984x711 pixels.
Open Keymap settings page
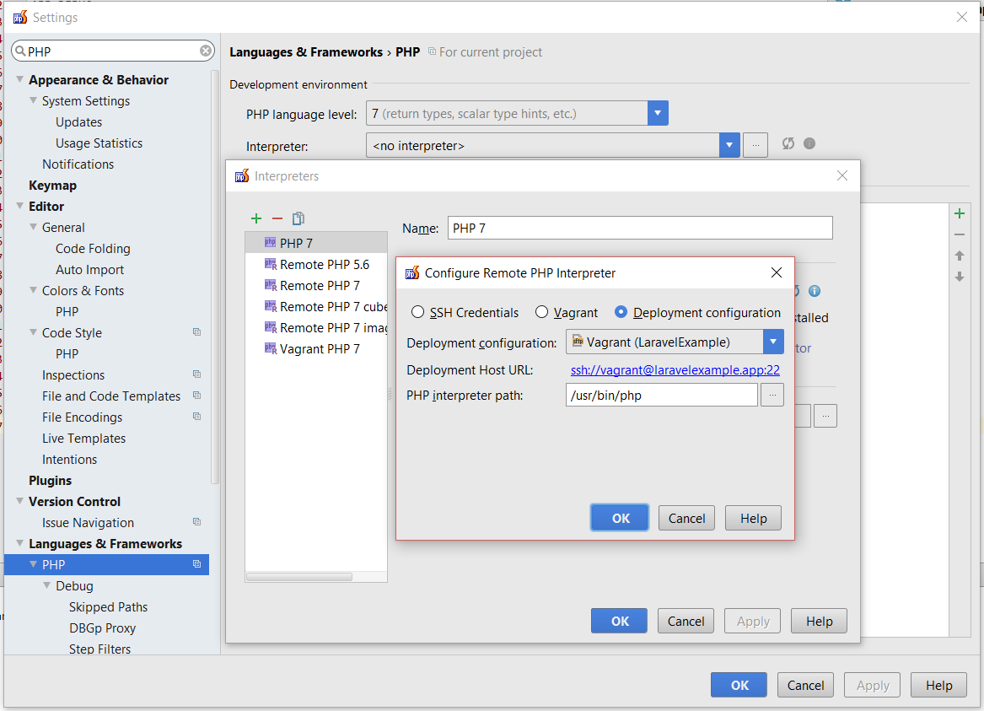(53, 185)
